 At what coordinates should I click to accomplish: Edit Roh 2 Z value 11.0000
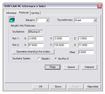point(86,45)
